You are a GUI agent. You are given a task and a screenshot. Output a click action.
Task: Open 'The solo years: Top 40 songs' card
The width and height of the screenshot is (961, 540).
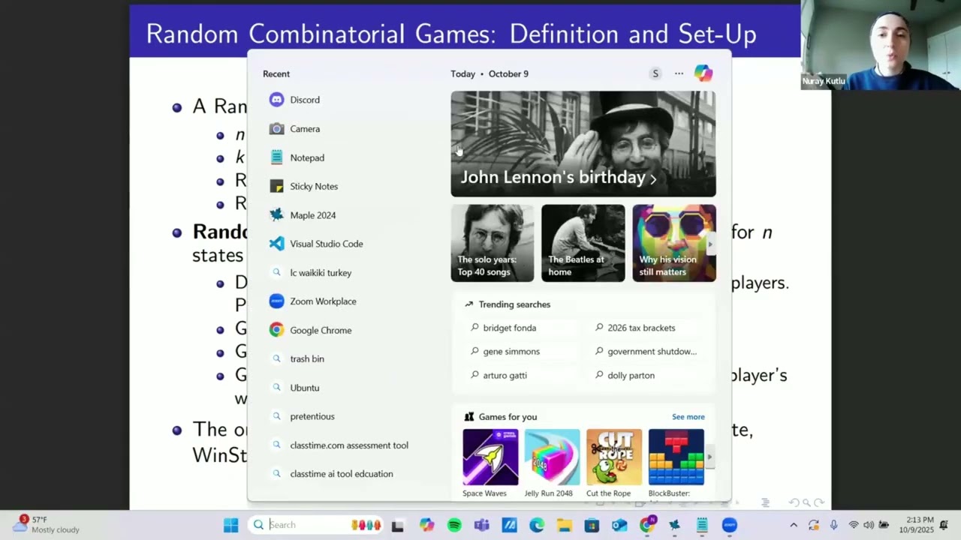493,243
